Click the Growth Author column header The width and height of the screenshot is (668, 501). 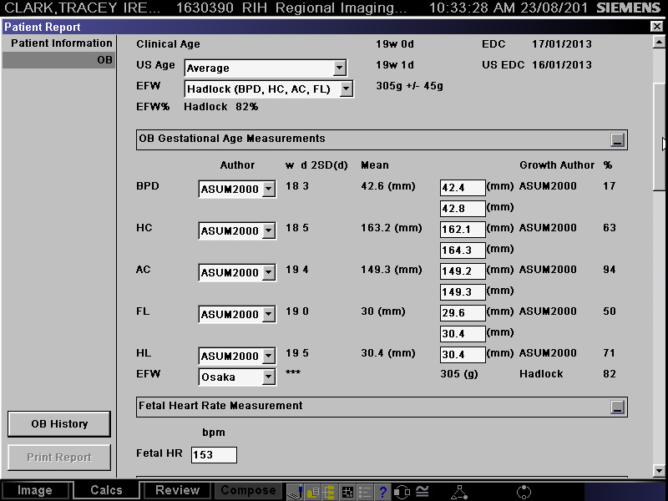point(557,164)
